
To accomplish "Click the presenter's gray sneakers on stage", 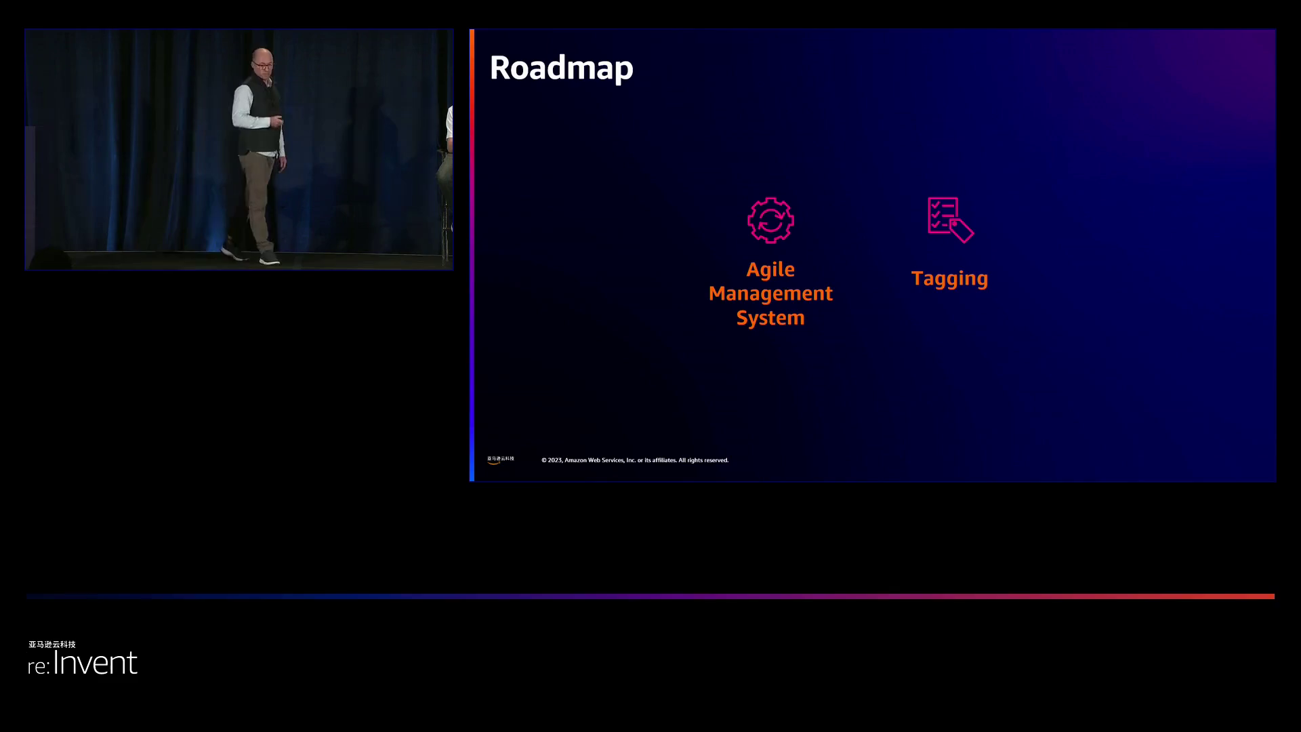I will [269, 258].
